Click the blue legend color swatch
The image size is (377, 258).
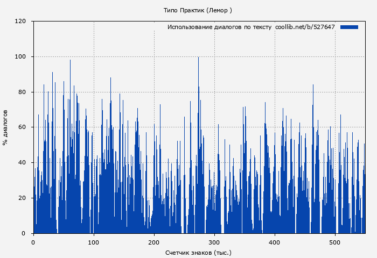click(349, 27)
